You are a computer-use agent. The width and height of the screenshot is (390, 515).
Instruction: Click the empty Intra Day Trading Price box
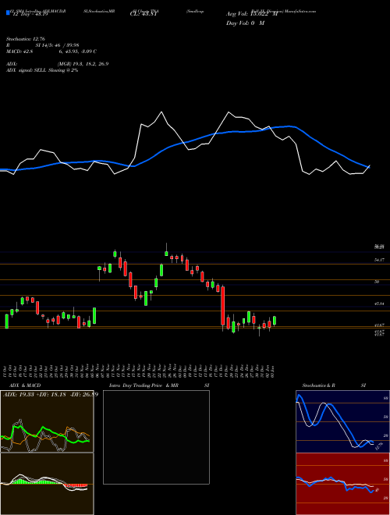coord(156,437)
